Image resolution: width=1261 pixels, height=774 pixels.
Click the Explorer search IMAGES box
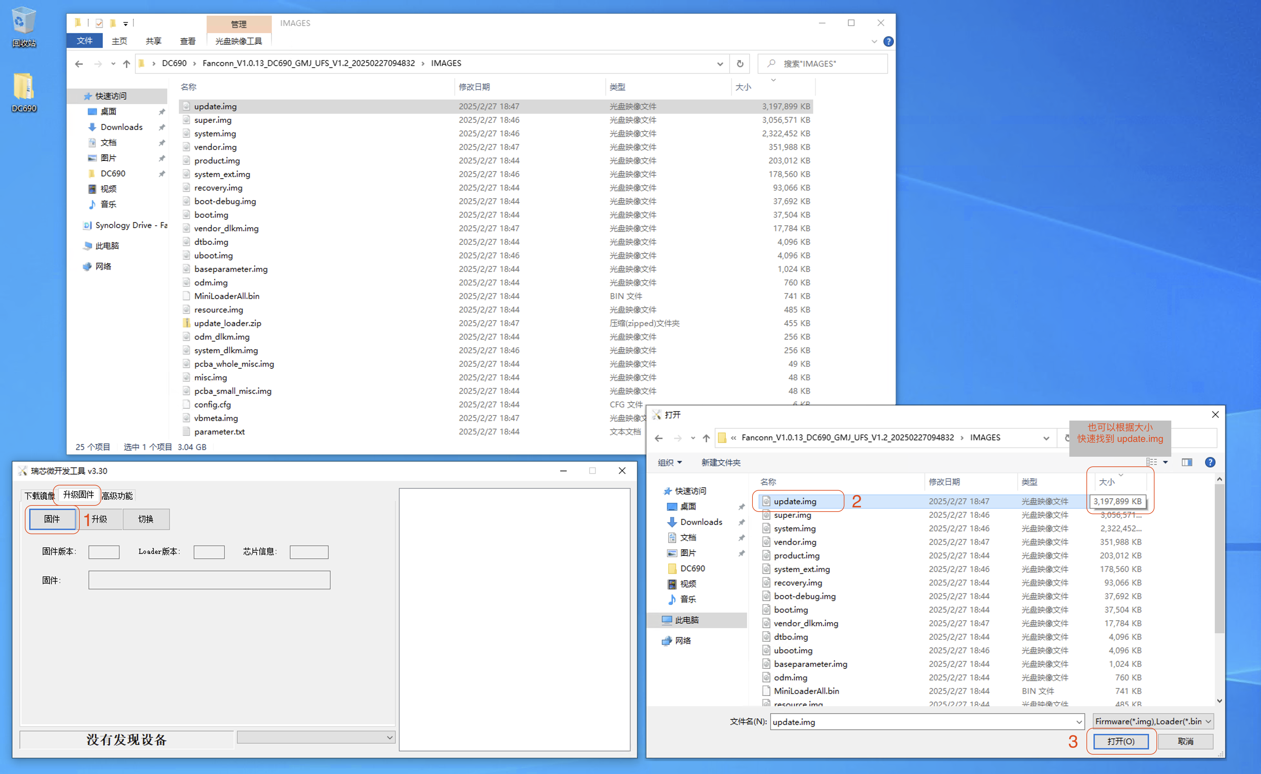(x=822, y=64)
